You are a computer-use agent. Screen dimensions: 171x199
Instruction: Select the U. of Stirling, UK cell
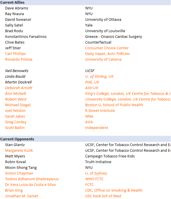(99, 77)
